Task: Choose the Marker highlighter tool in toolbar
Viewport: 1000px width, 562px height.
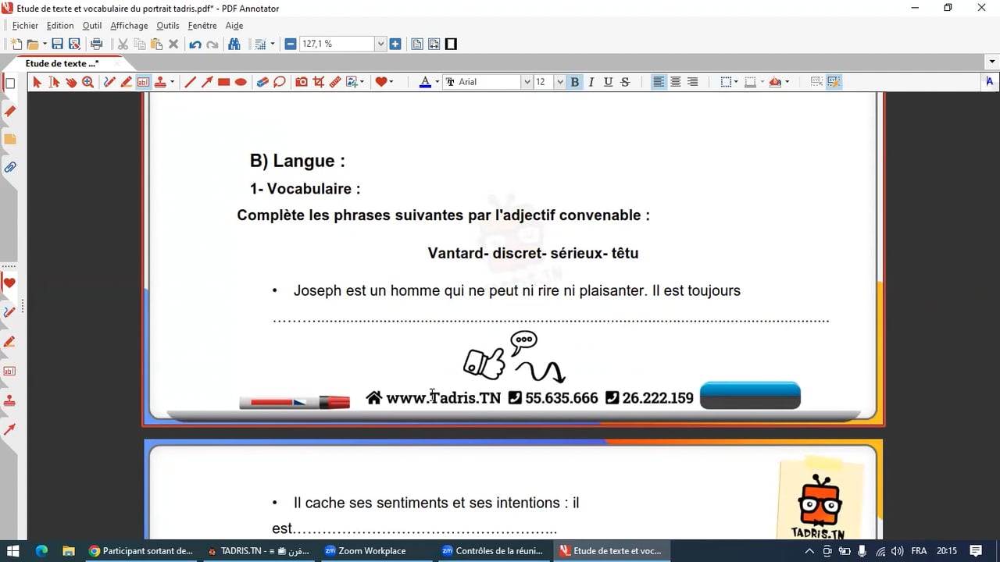Action: [x=127, y=82]
